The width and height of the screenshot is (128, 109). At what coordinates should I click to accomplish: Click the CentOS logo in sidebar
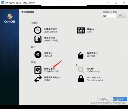(x=10, y=18)
